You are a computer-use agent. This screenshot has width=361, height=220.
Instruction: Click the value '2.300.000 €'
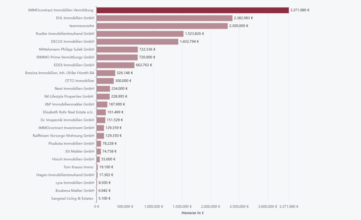239,26
